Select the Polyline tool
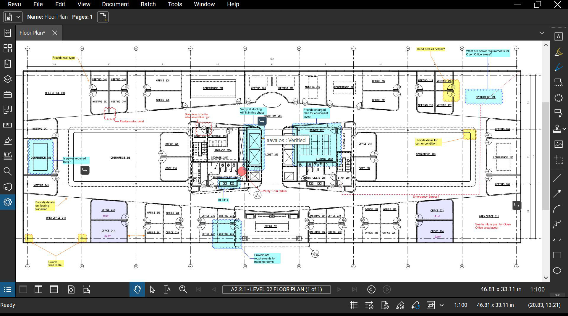This screenshot has height=316, width=568. click(557, 224)
